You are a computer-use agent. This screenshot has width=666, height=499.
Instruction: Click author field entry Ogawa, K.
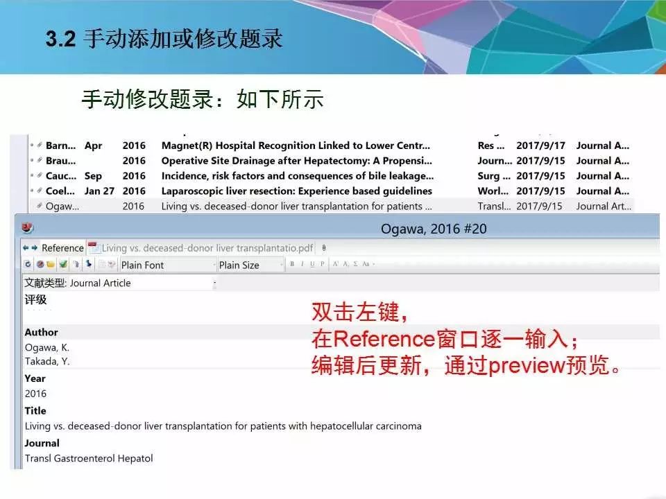pyautogui.click(x=46, y=347)
